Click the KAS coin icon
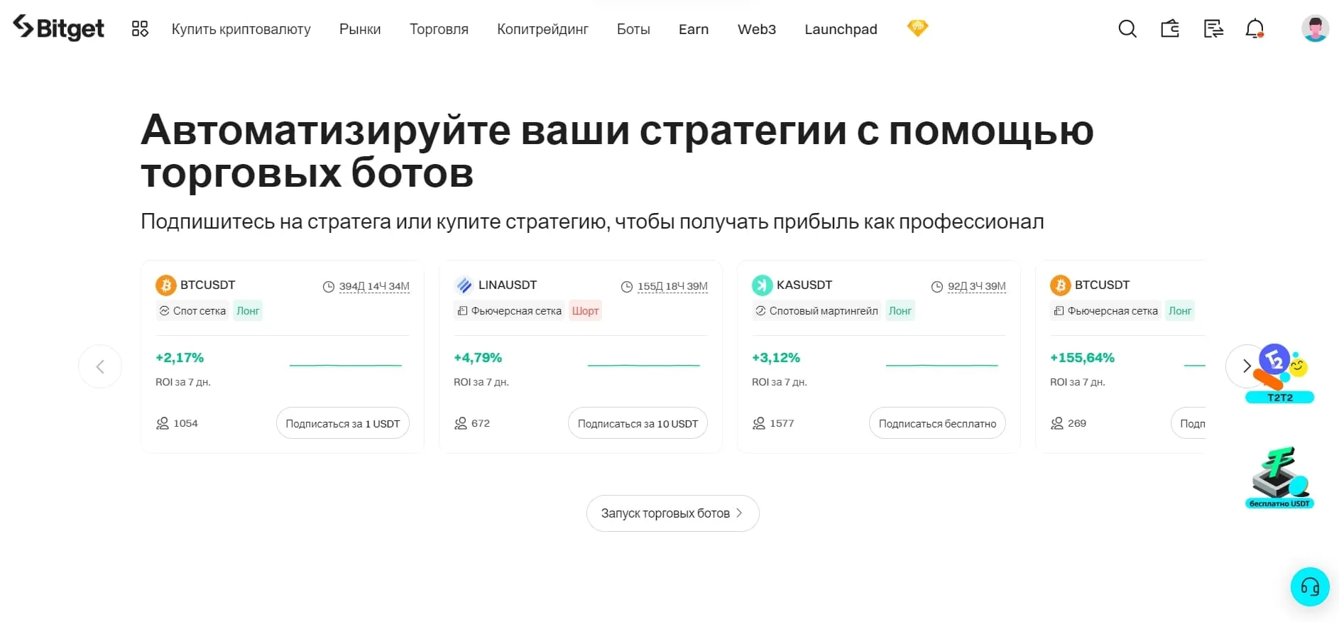The width and height of the screenshot is (1339, 622). pos(762,285)
